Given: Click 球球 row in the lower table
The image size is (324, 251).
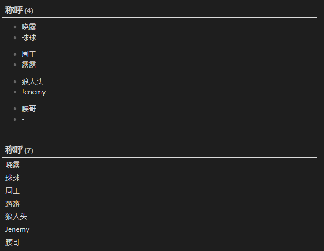Looking at the screenshot, I should point(160,178).
